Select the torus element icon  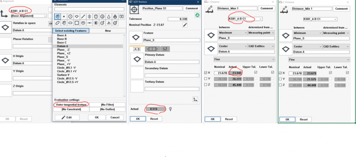(83, 23)
